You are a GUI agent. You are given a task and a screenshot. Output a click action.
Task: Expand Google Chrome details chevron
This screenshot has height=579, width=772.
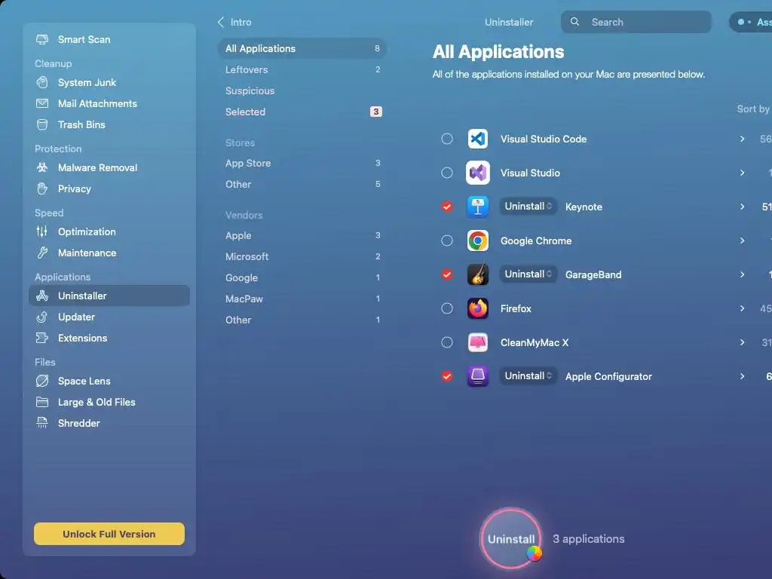(742, 240)
